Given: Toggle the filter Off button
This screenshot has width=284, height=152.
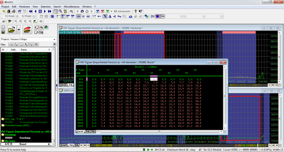Looking at the screenshot, I should tap(36, 44).
